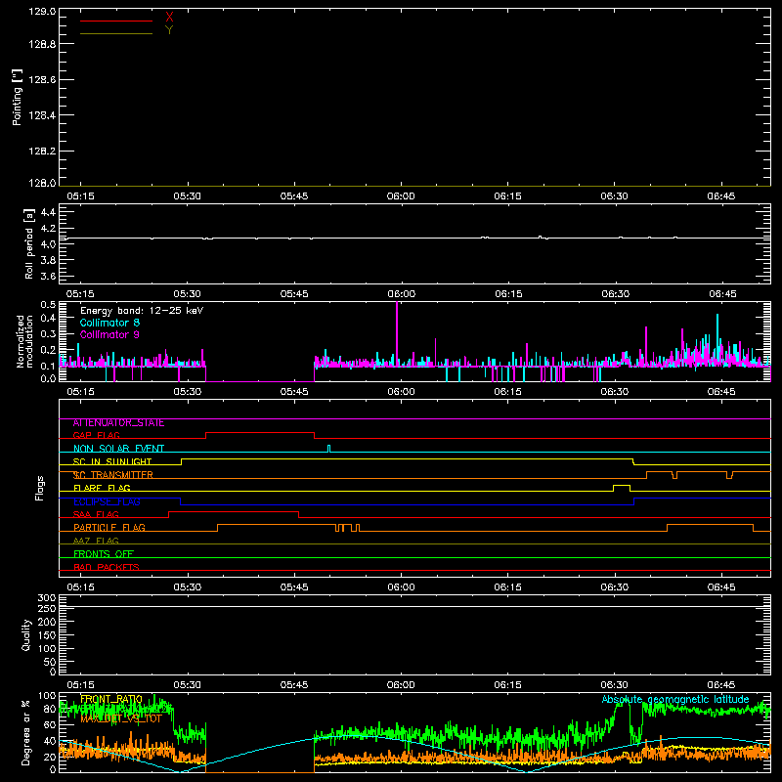Image resolution: width=782 pixels, height=782 pixels.
Task: Click the 3.6 roll period tick label
Action: click(48, 276)
